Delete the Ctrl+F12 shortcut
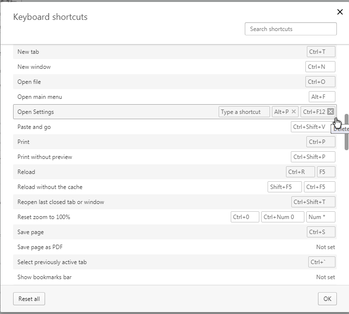Image resolution: width=349 pixels, height=314 pixels. [331, 111]
